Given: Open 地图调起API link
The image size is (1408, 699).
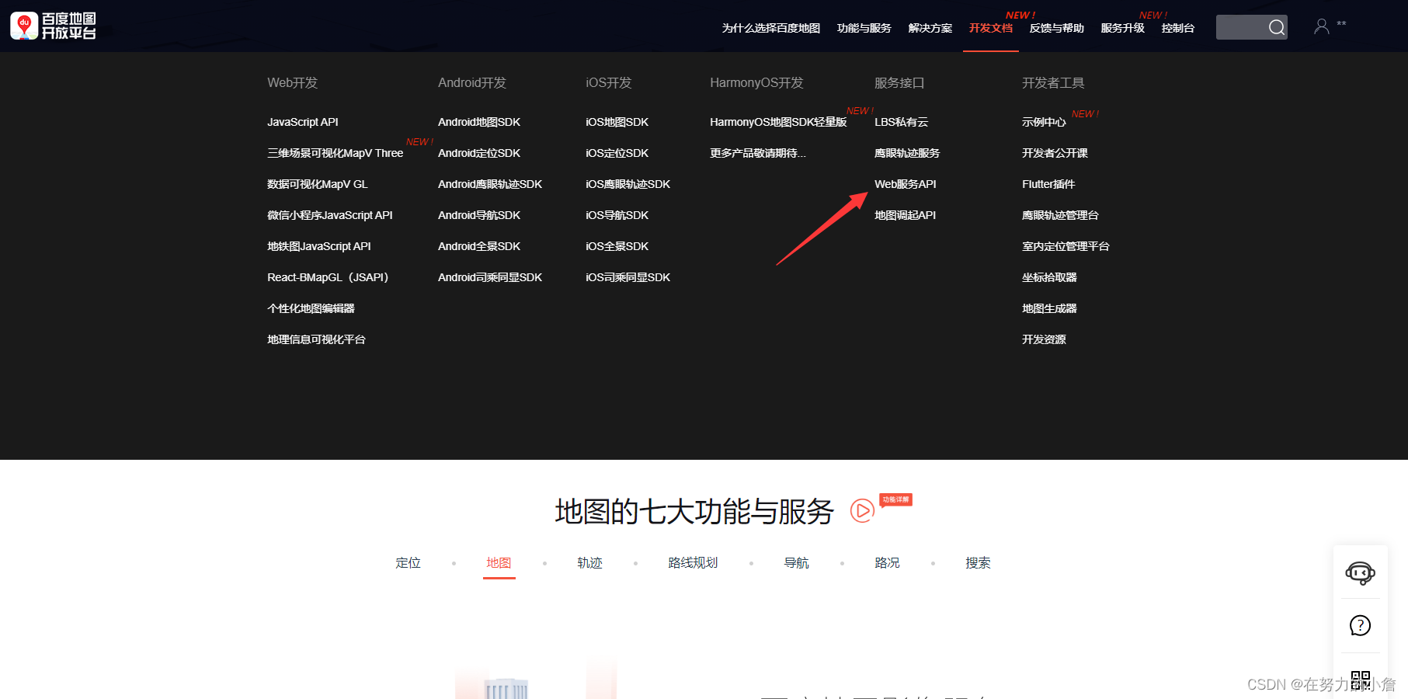Looking at the screenshot, I should coord(905,215).
